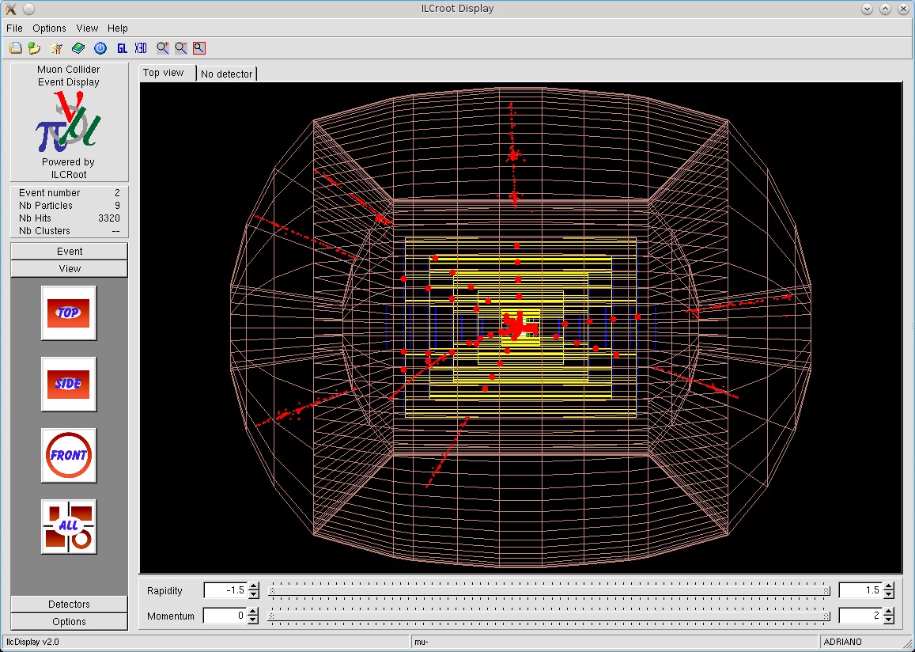This screenshot has height=652, width=915.
Task: Click the zoom out magnifier icon
Action: (181, 48)
